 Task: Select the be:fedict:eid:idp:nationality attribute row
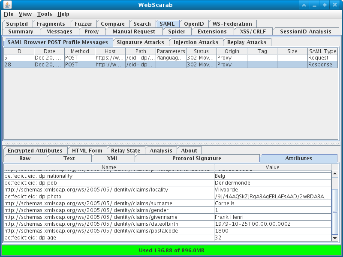pyautogui.click(x=168, y=176)
